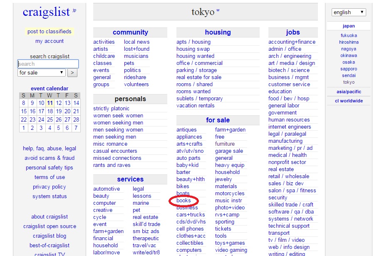Open the 'for sale' search category dropdown
Viewport: 382px width, 256px height.
(x=42, y=73)
